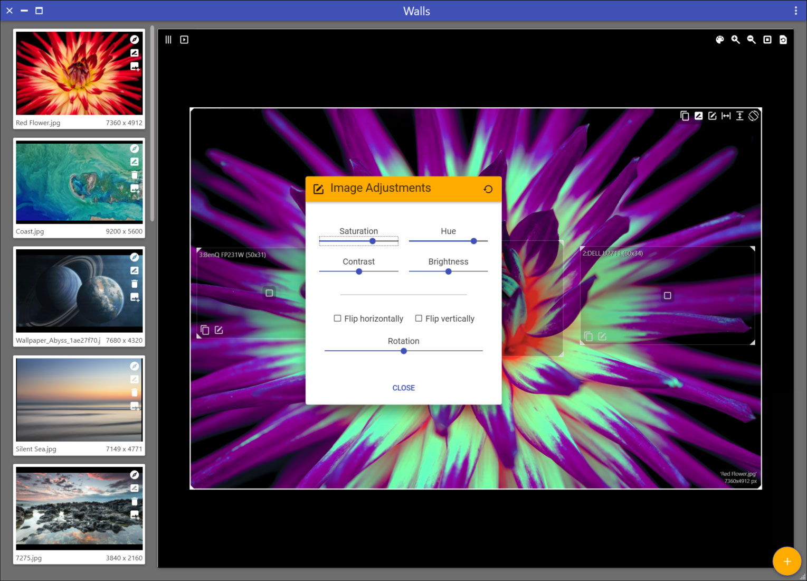807x581 pixels.
Task: Open the three-dot menu in title bar
Action: (x=796, y=11)
